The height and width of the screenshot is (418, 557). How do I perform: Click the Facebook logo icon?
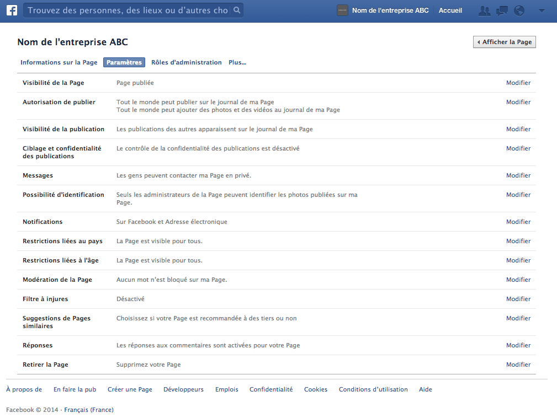pyautogui.click(x=12, y=10)
